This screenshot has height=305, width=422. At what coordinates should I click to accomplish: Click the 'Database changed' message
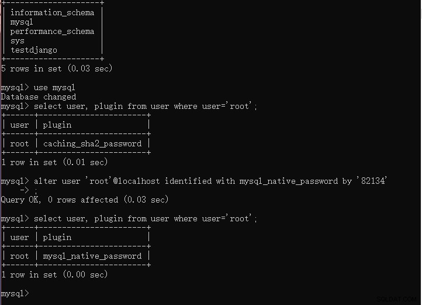tap(39, 97)
